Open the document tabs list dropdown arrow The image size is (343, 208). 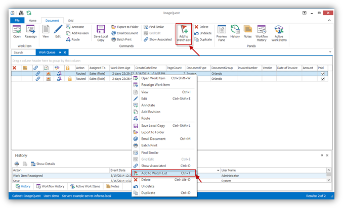tap(330, 52)
